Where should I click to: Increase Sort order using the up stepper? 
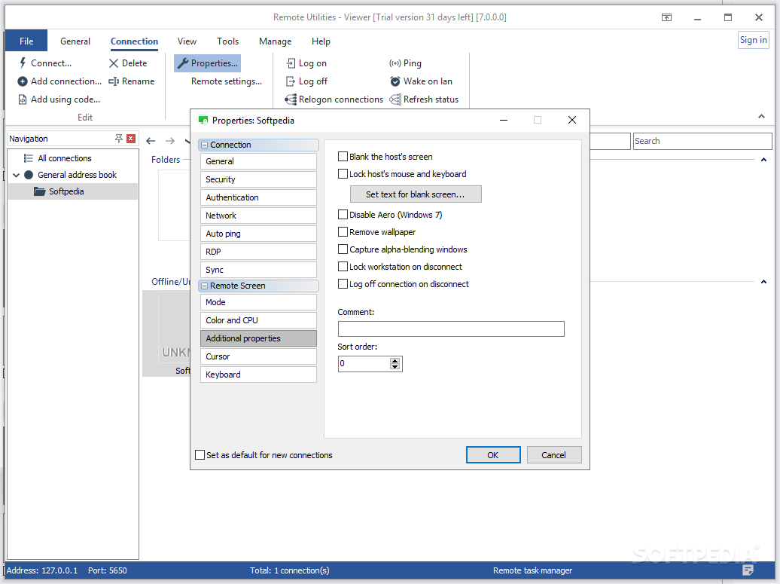click(395, 360)
